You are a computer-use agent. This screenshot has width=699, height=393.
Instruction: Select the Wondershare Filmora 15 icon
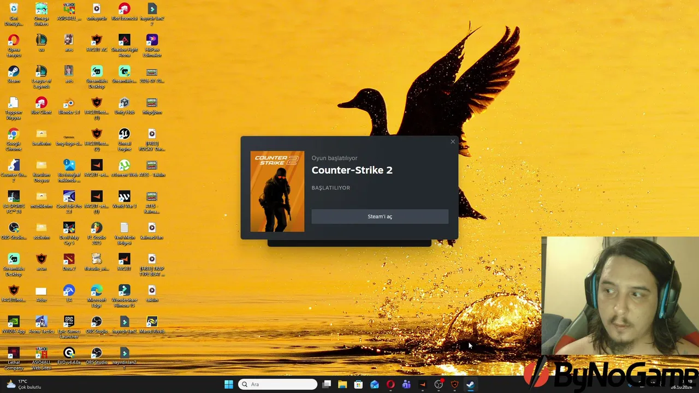click(x=125, y=296)
